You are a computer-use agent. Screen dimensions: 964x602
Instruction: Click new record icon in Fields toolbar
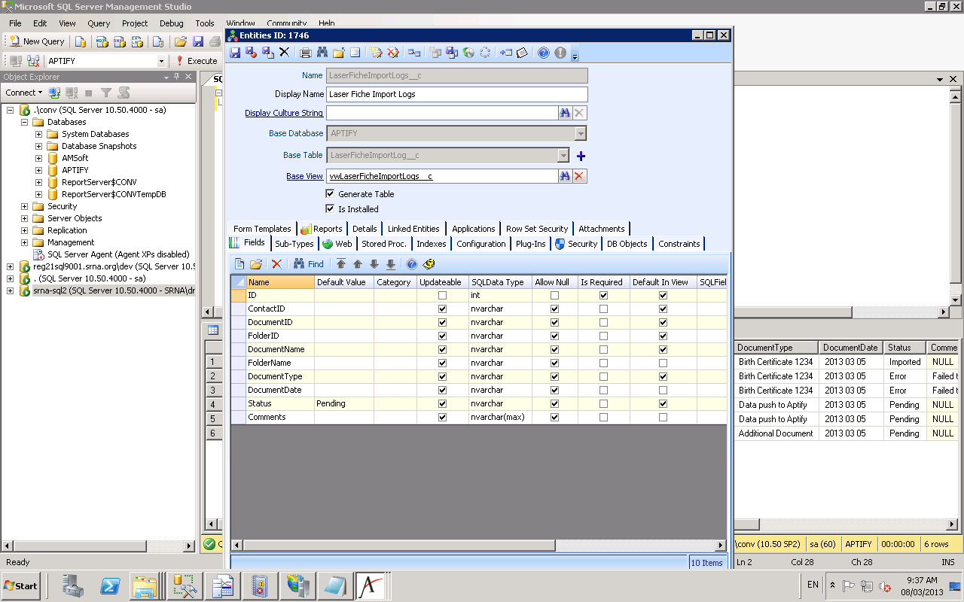tap(239, 264)
